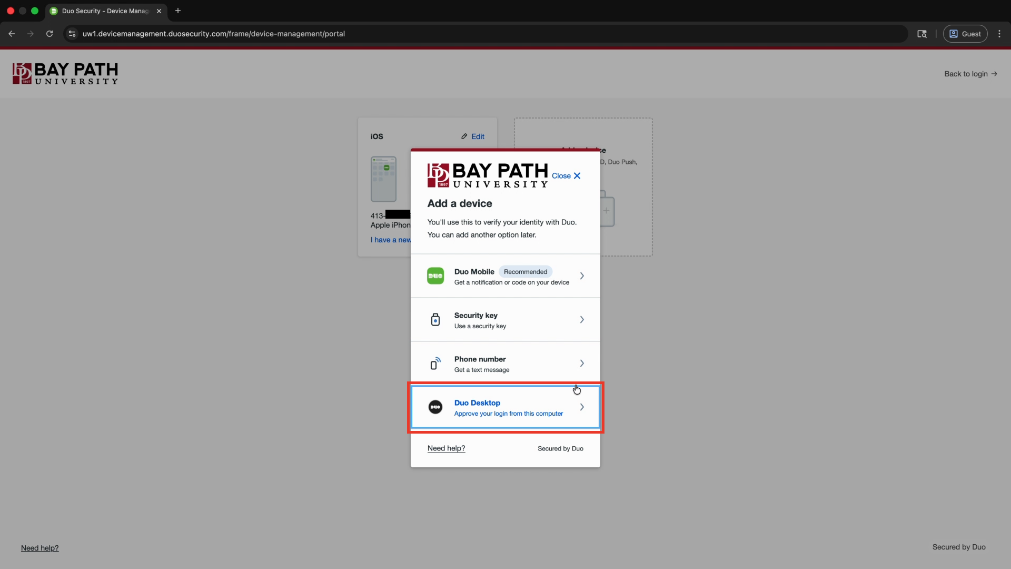1011x569 pixels.
Task: Open the Guest profile button
Action: pyautogui.click(x=965, y=34)
